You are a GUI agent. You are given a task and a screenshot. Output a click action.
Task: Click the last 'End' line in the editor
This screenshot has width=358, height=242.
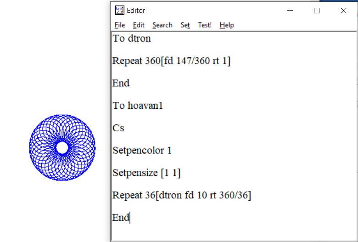click(121, 218)
